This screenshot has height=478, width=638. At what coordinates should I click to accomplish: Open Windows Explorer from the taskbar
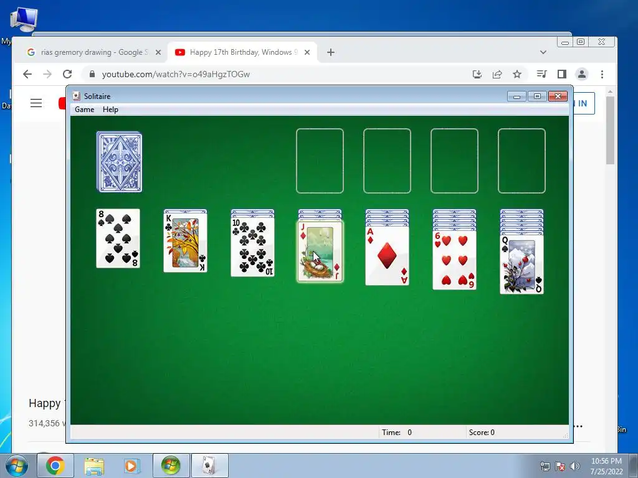pyautogui.click(x=94, y=466)
